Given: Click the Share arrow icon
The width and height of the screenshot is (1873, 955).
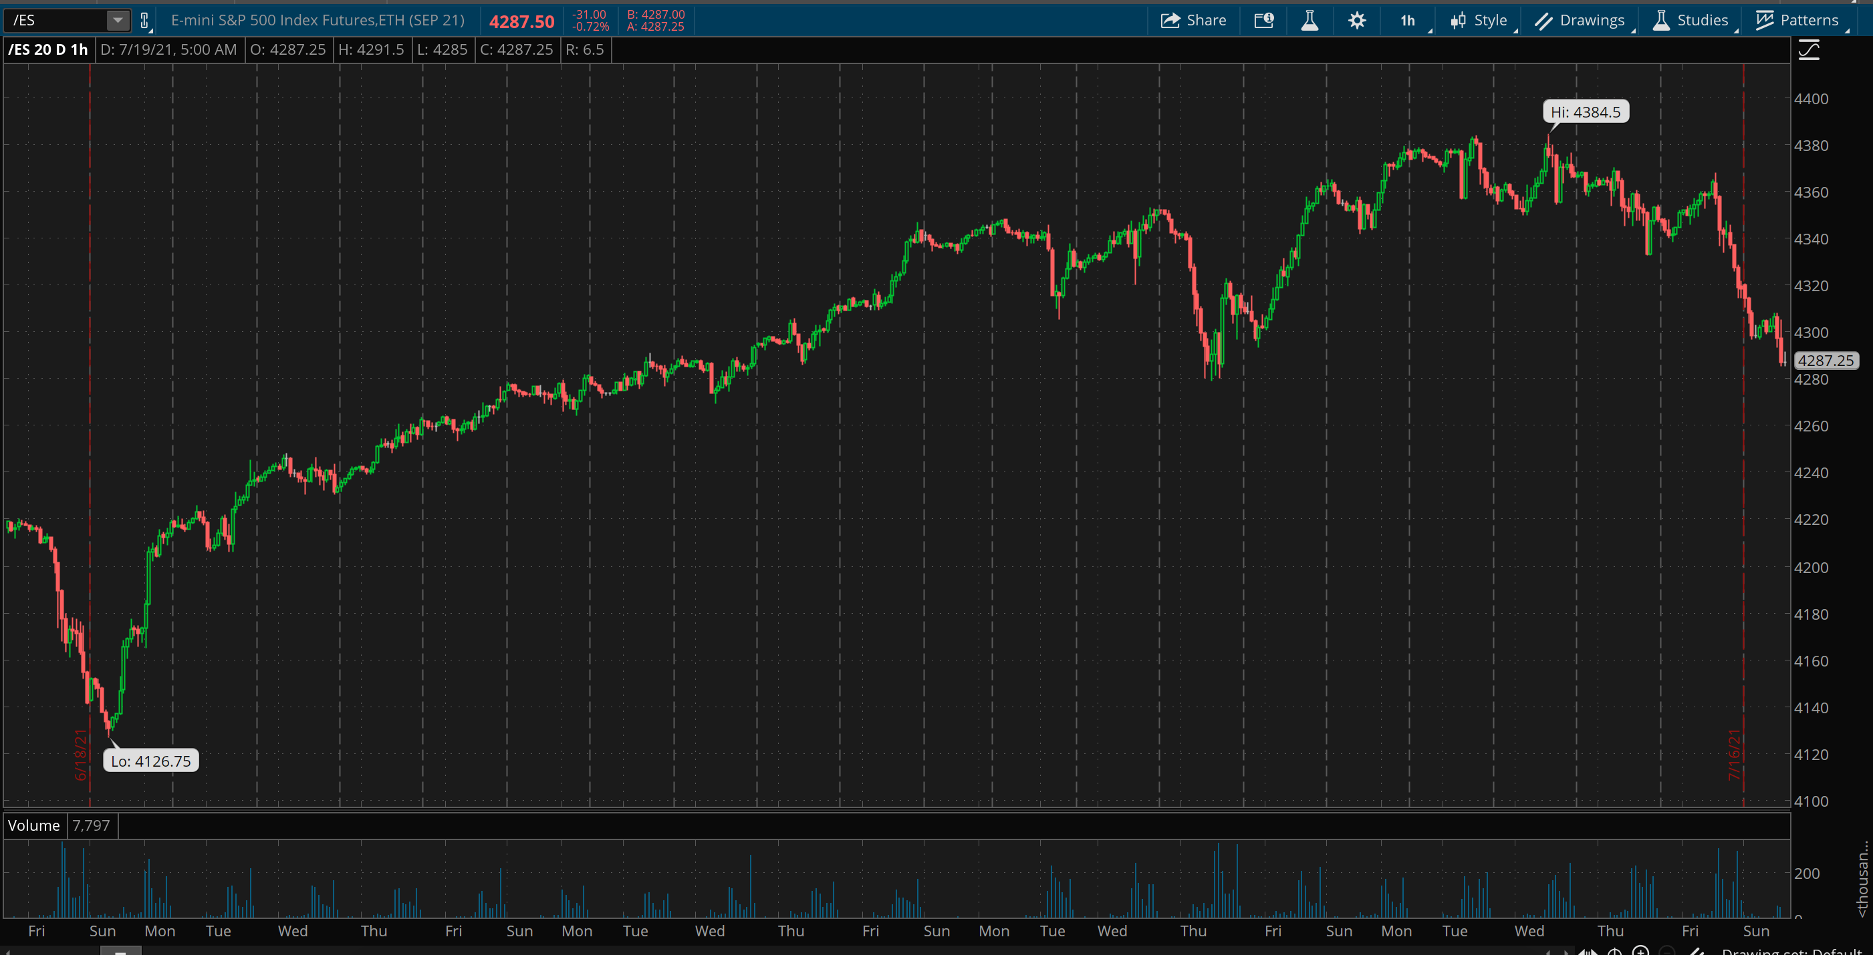Looking at the screenshot, I should click(1170, 20).
